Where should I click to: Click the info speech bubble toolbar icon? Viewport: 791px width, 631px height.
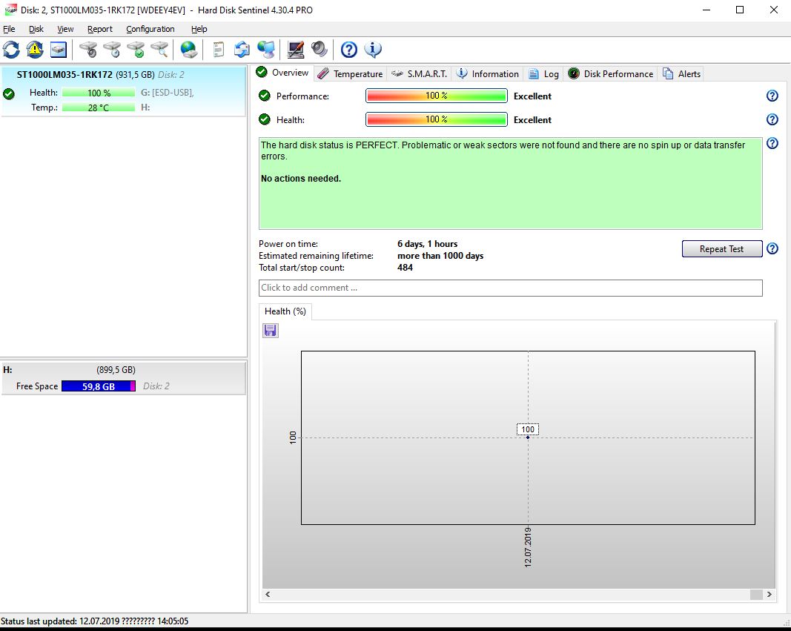tap(373, 50)
